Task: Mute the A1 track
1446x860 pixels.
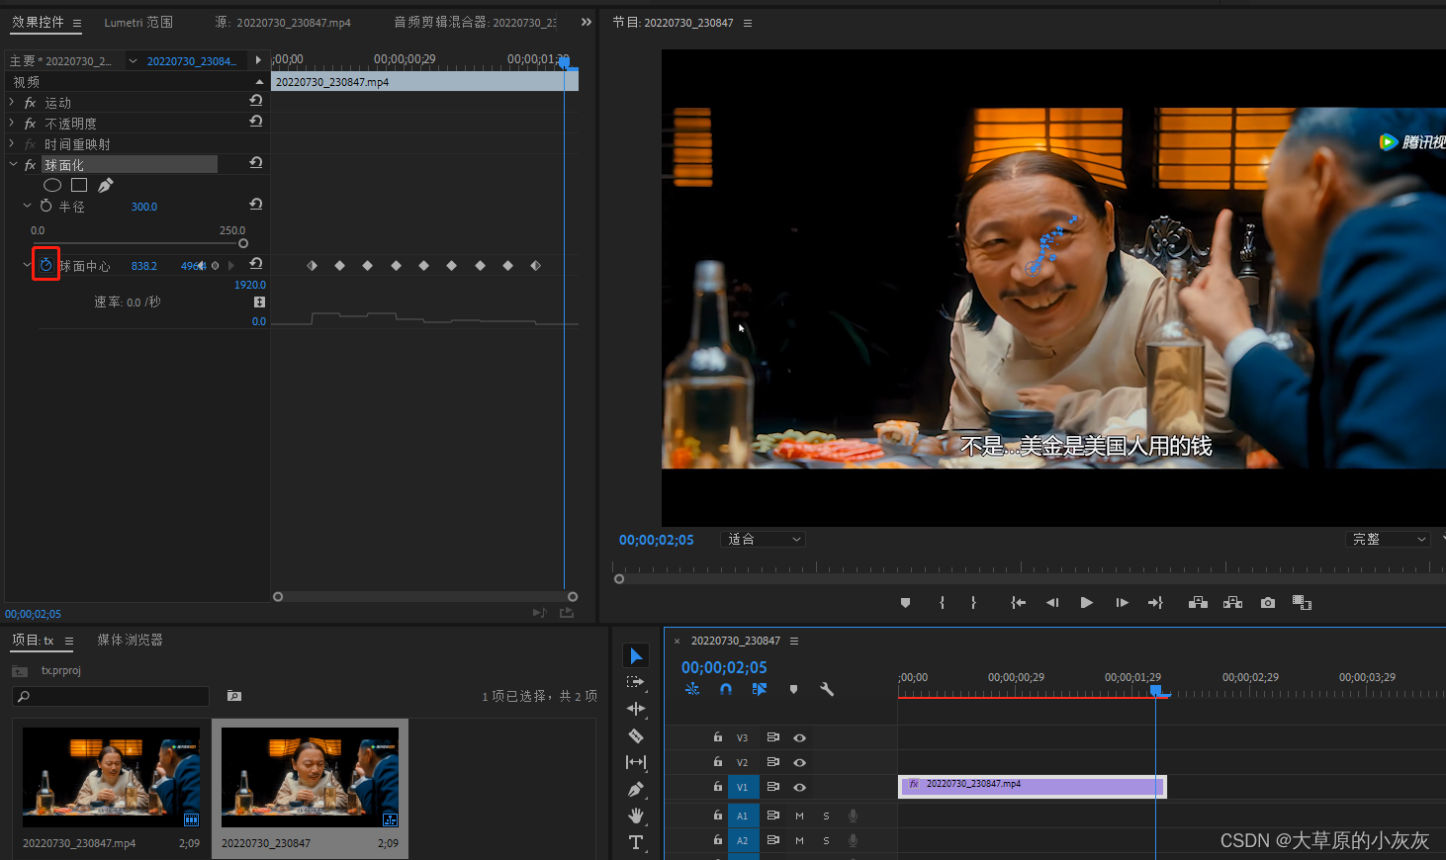Action: [x=799, y=816]
